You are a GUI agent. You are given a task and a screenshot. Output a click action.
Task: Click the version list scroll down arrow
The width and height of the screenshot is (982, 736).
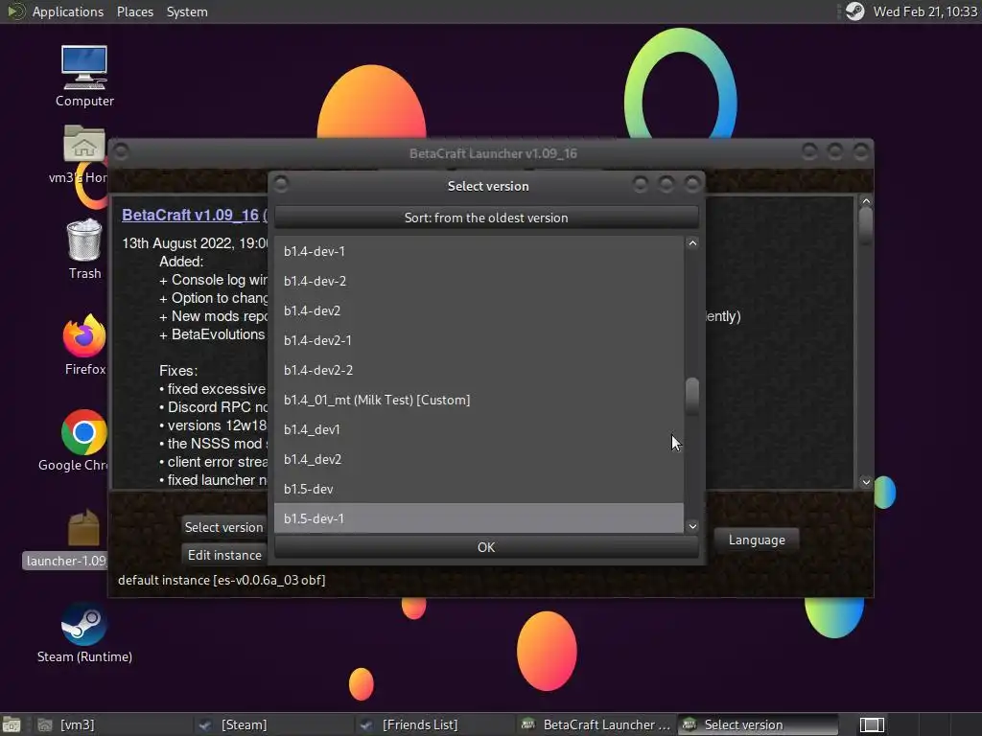pos(692,526)
